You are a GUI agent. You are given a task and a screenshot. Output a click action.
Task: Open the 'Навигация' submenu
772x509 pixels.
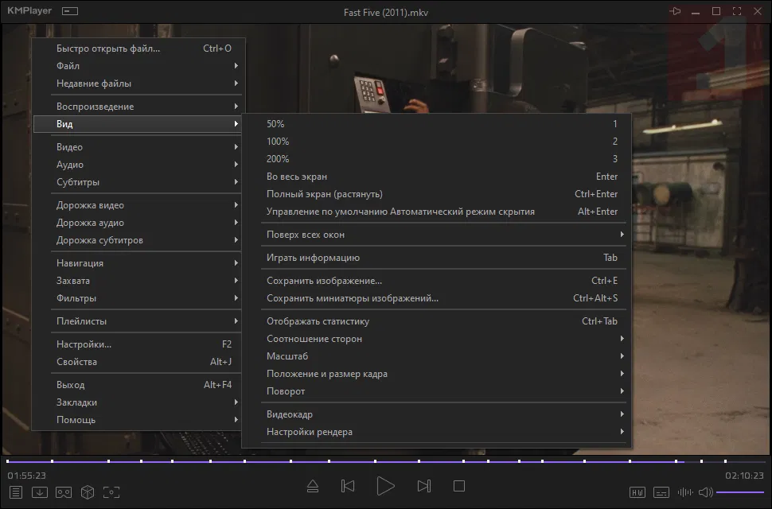(x=138, y=263)
